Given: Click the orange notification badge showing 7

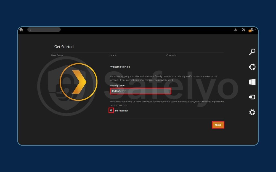Looking at the screenshot, I should [x=250, y=31].
